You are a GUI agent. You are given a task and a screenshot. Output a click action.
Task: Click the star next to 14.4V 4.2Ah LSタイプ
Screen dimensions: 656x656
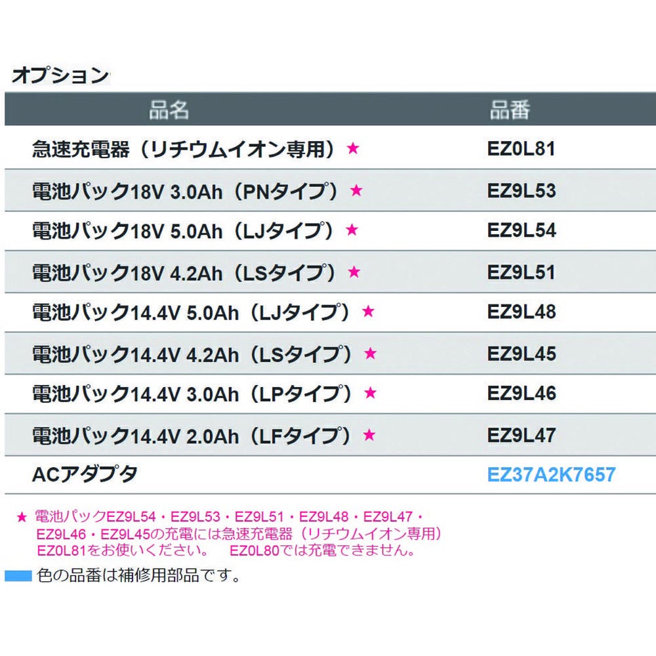(x=370, y=354)
